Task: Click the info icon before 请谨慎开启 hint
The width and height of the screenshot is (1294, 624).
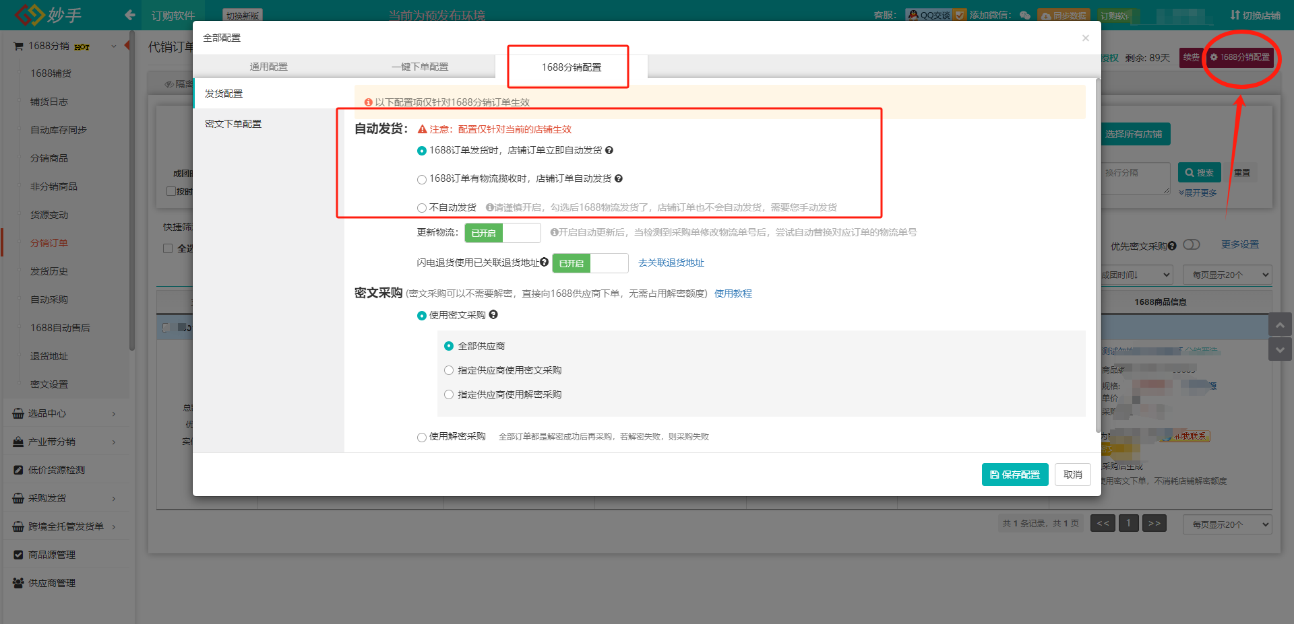Action: click(490, 207)
